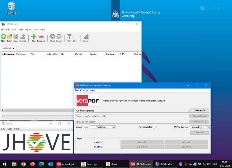Switch to the Jhove-gui taskbar item

(x=92, y=164)
